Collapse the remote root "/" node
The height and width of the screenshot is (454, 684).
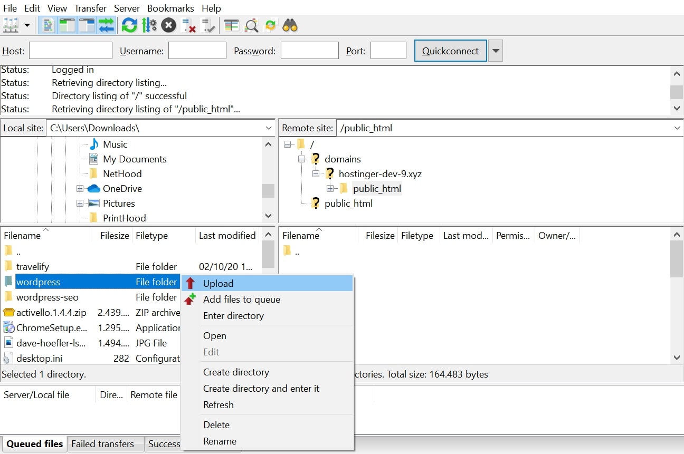tap(287, 144)
